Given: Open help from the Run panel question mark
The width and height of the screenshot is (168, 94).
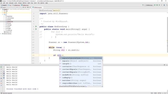Looking at the screenshot, I should 1,85.
